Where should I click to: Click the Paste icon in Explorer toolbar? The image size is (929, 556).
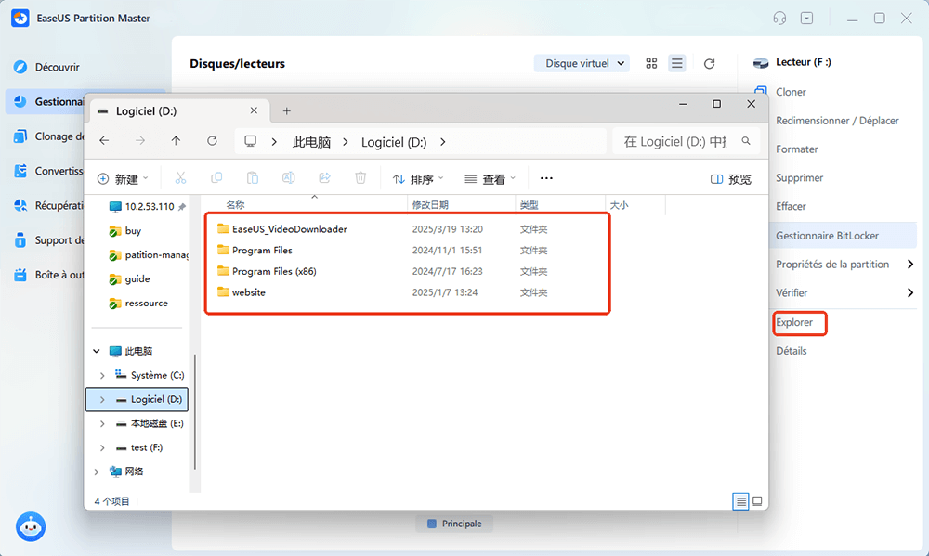(x=253, y=177)
